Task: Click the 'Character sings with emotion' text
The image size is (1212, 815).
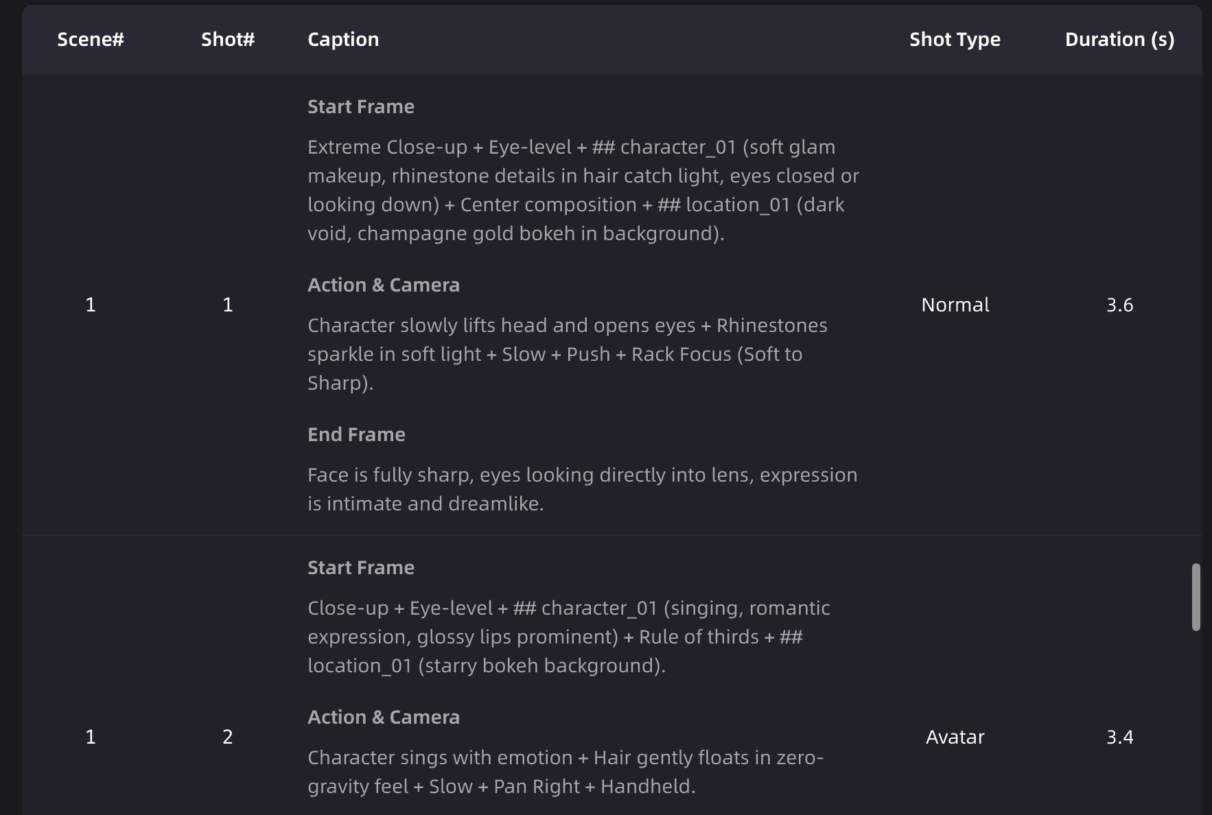Action: point(565,772)
